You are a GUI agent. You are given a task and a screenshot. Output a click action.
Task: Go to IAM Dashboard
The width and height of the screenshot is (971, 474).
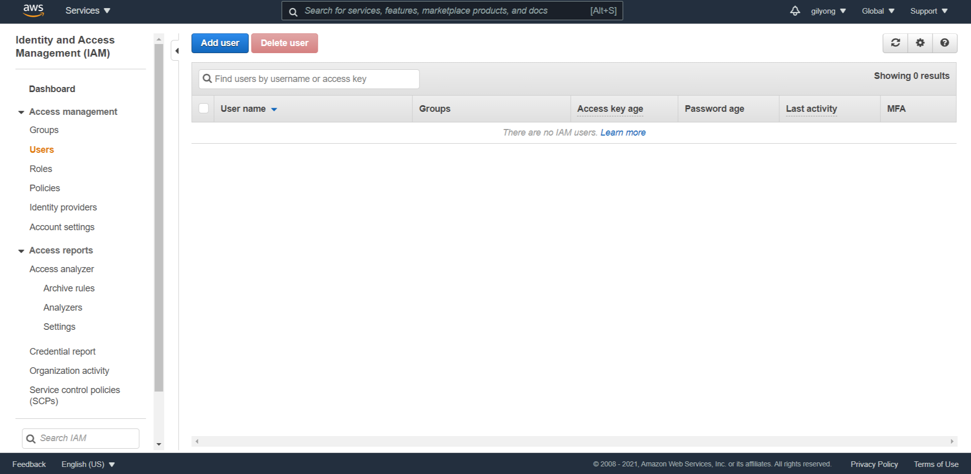[52, 89]
